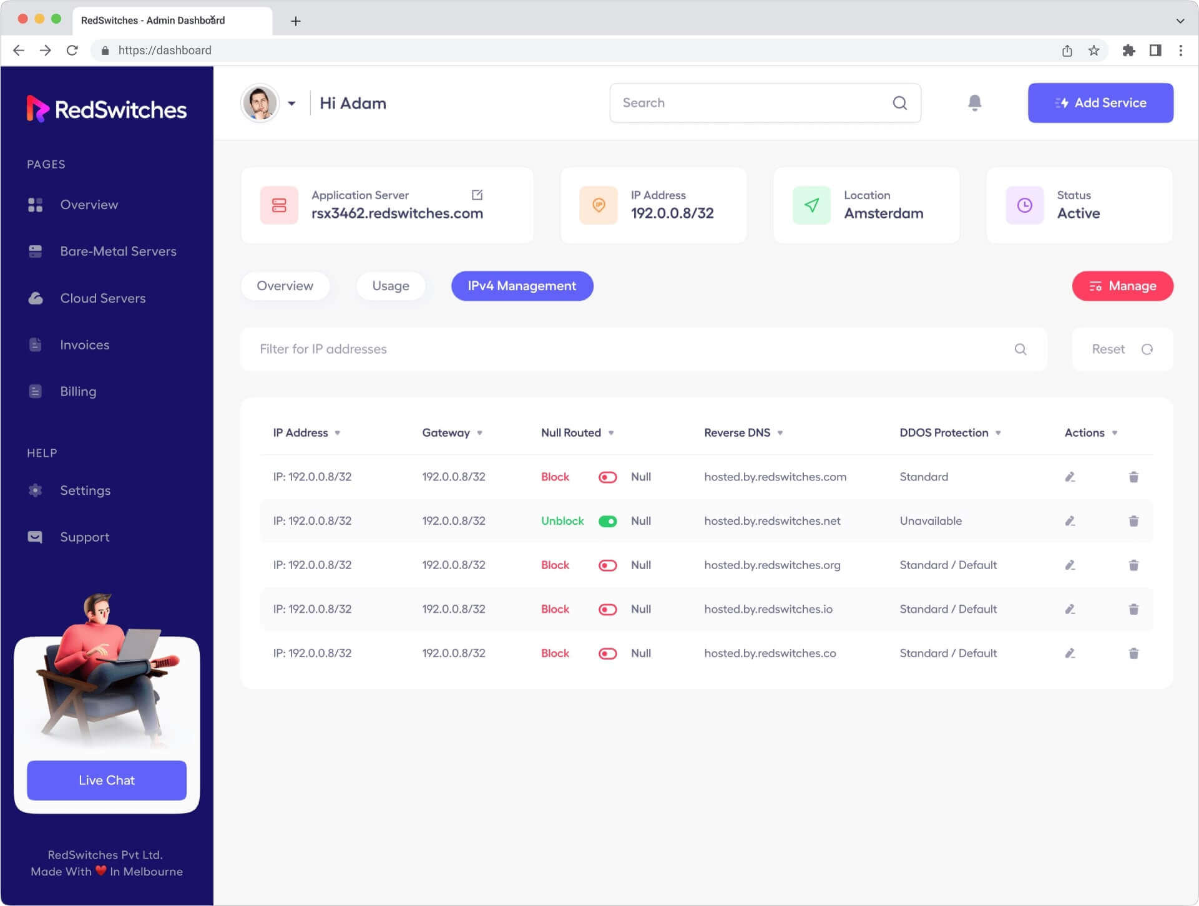Delete the hosted.by.redswitches.com row
This screenshot has width=1199, height=906.
pyautogui.click(x=1133, y=477)
